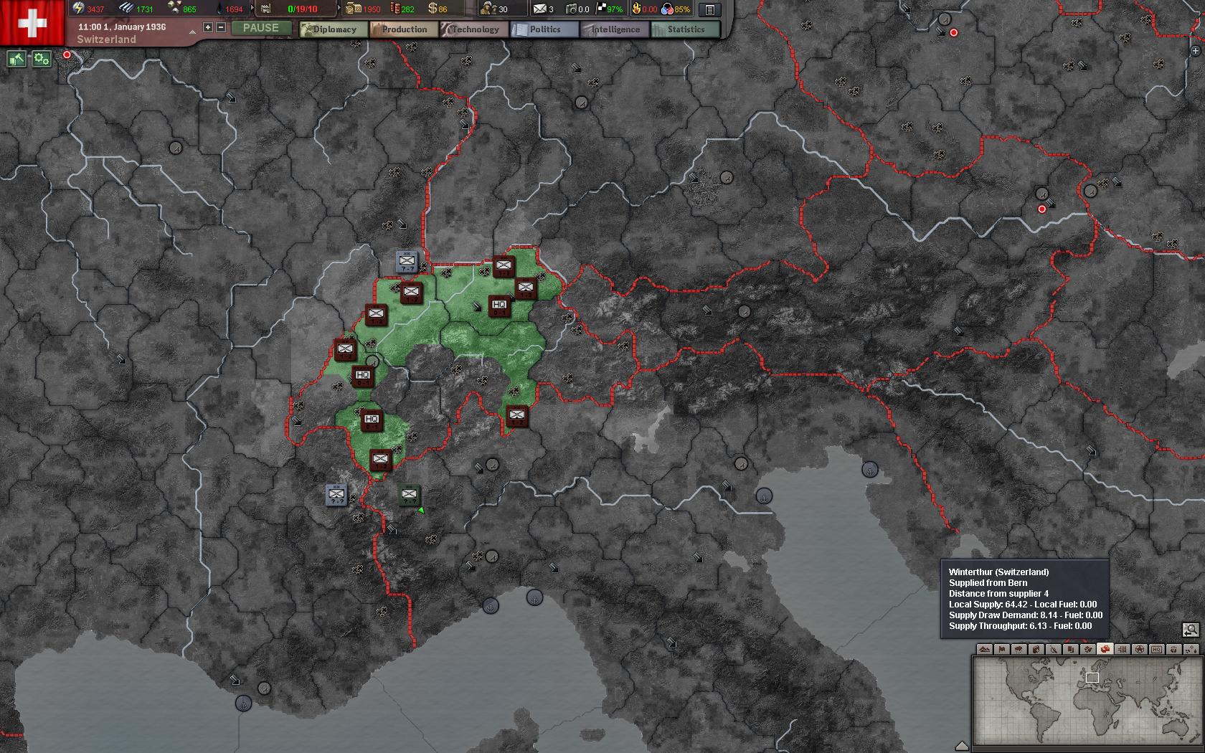
Task: Switch to terrain map mode
Action: coord(985,649)
